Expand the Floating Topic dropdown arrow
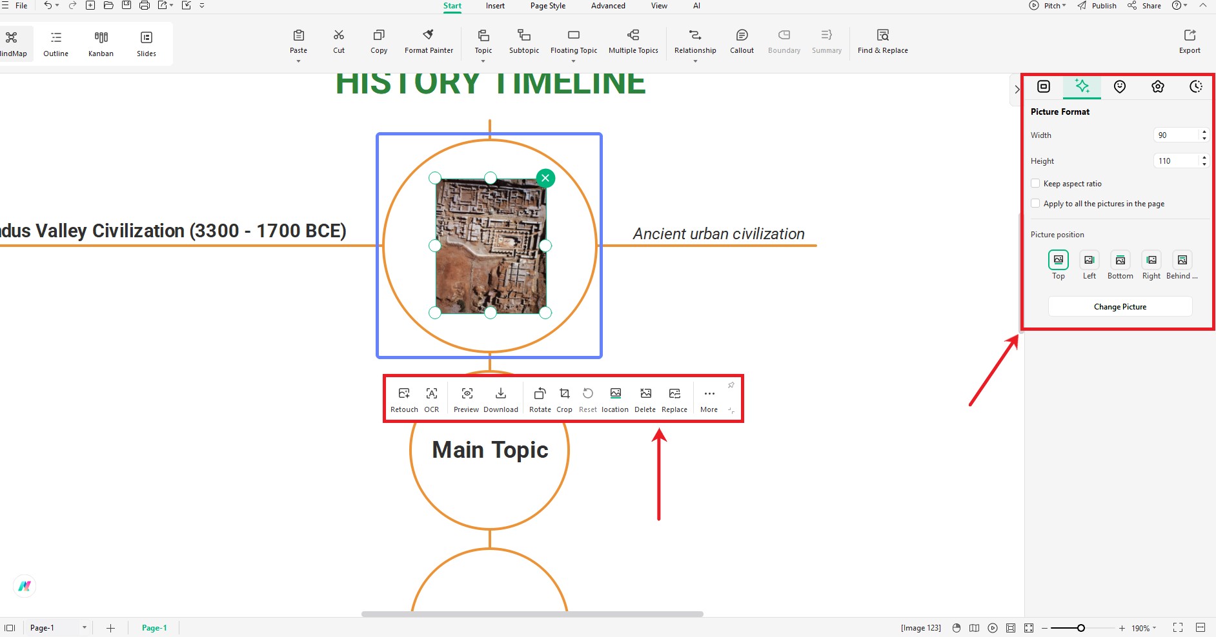1216x637 pixels. pos(573,61)
